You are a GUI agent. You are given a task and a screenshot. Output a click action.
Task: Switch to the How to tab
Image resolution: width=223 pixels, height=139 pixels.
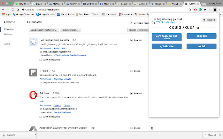pos(22,4)
